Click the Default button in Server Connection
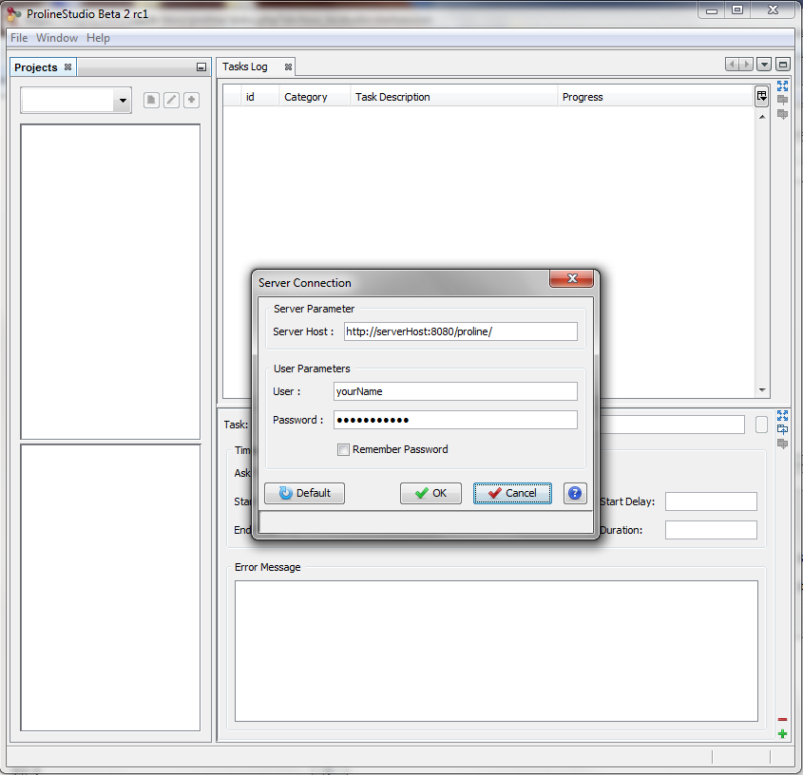Viewport: 803px width, 775px height. [304, 493]
